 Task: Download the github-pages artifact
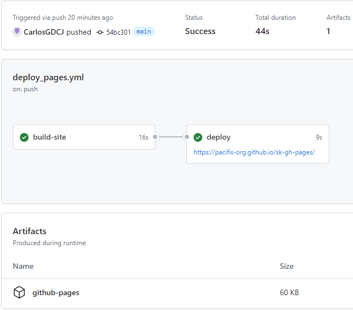(56, 292)
